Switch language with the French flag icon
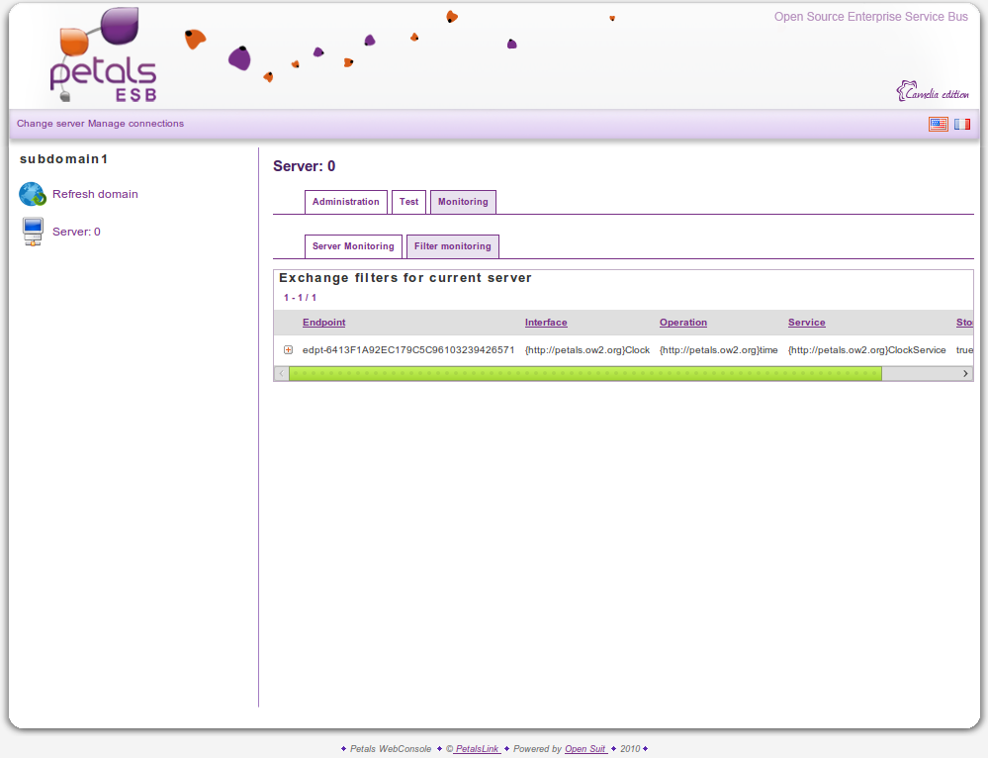This screenshot has height=758, width=988. pyautogui.click(x=961, y=124)
